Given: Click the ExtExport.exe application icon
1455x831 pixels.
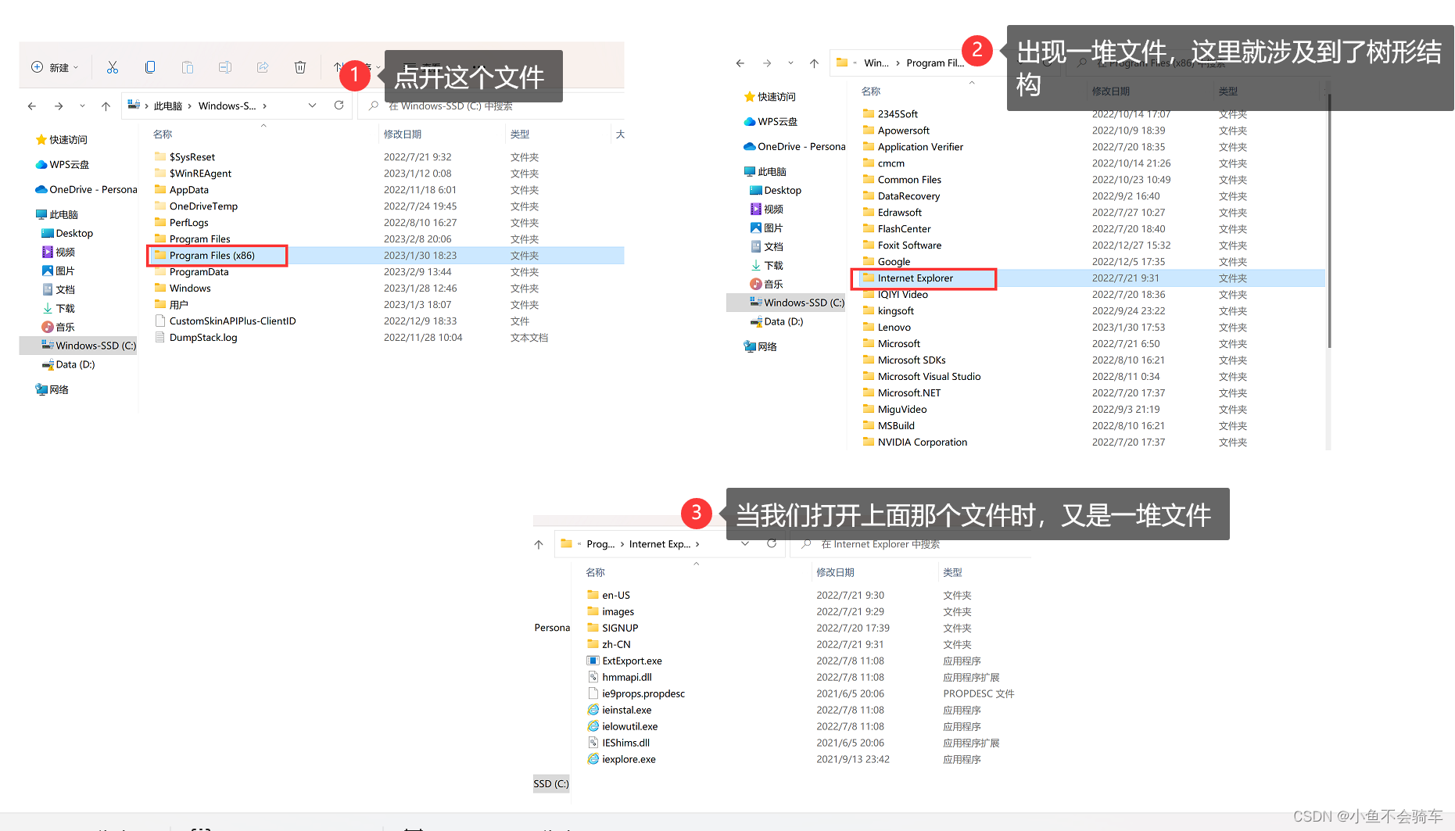Looking at the screenshot, I should pyautogui.click(x=593, y=661).
